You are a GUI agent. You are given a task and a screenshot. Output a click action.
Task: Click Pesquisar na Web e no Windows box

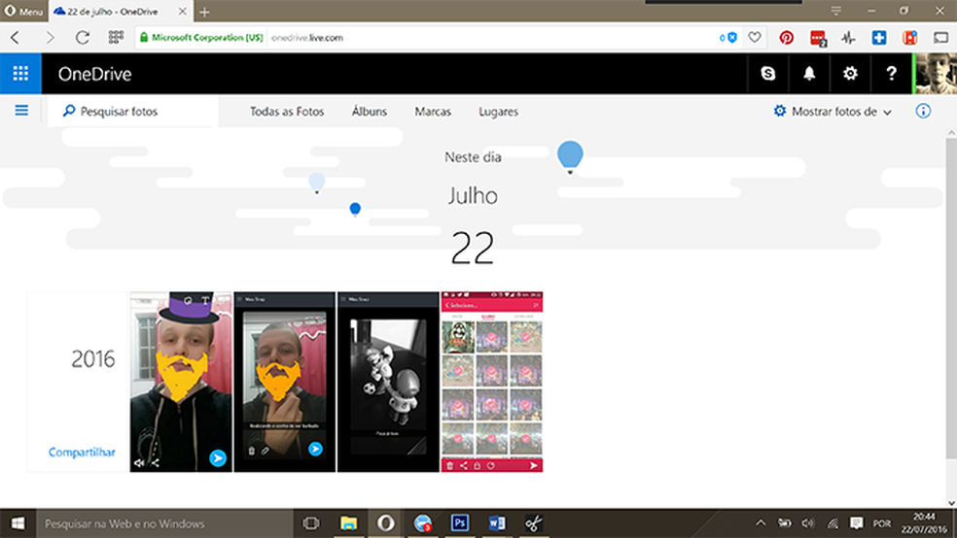[x=164, y=523]
